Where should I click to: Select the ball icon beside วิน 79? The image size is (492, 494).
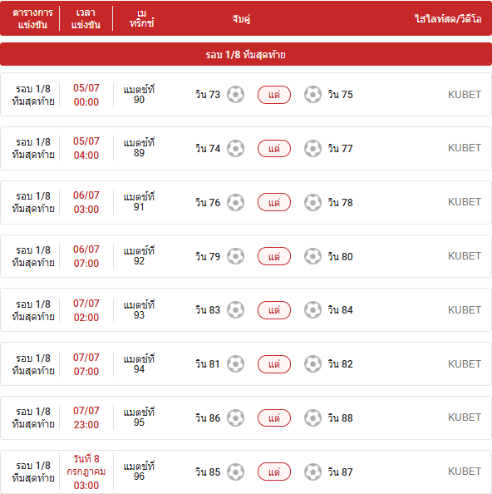(x=236, y=256)
